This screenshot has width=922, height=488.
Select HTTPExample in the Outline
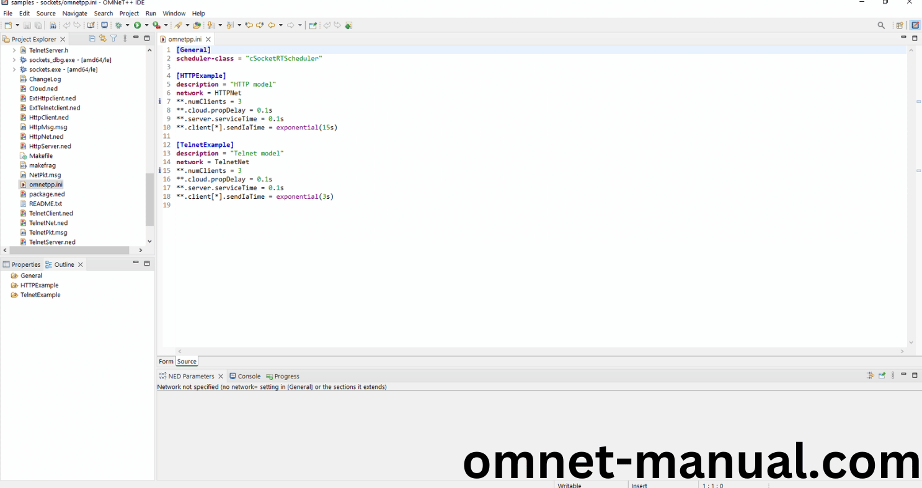[x=39, y=285]
